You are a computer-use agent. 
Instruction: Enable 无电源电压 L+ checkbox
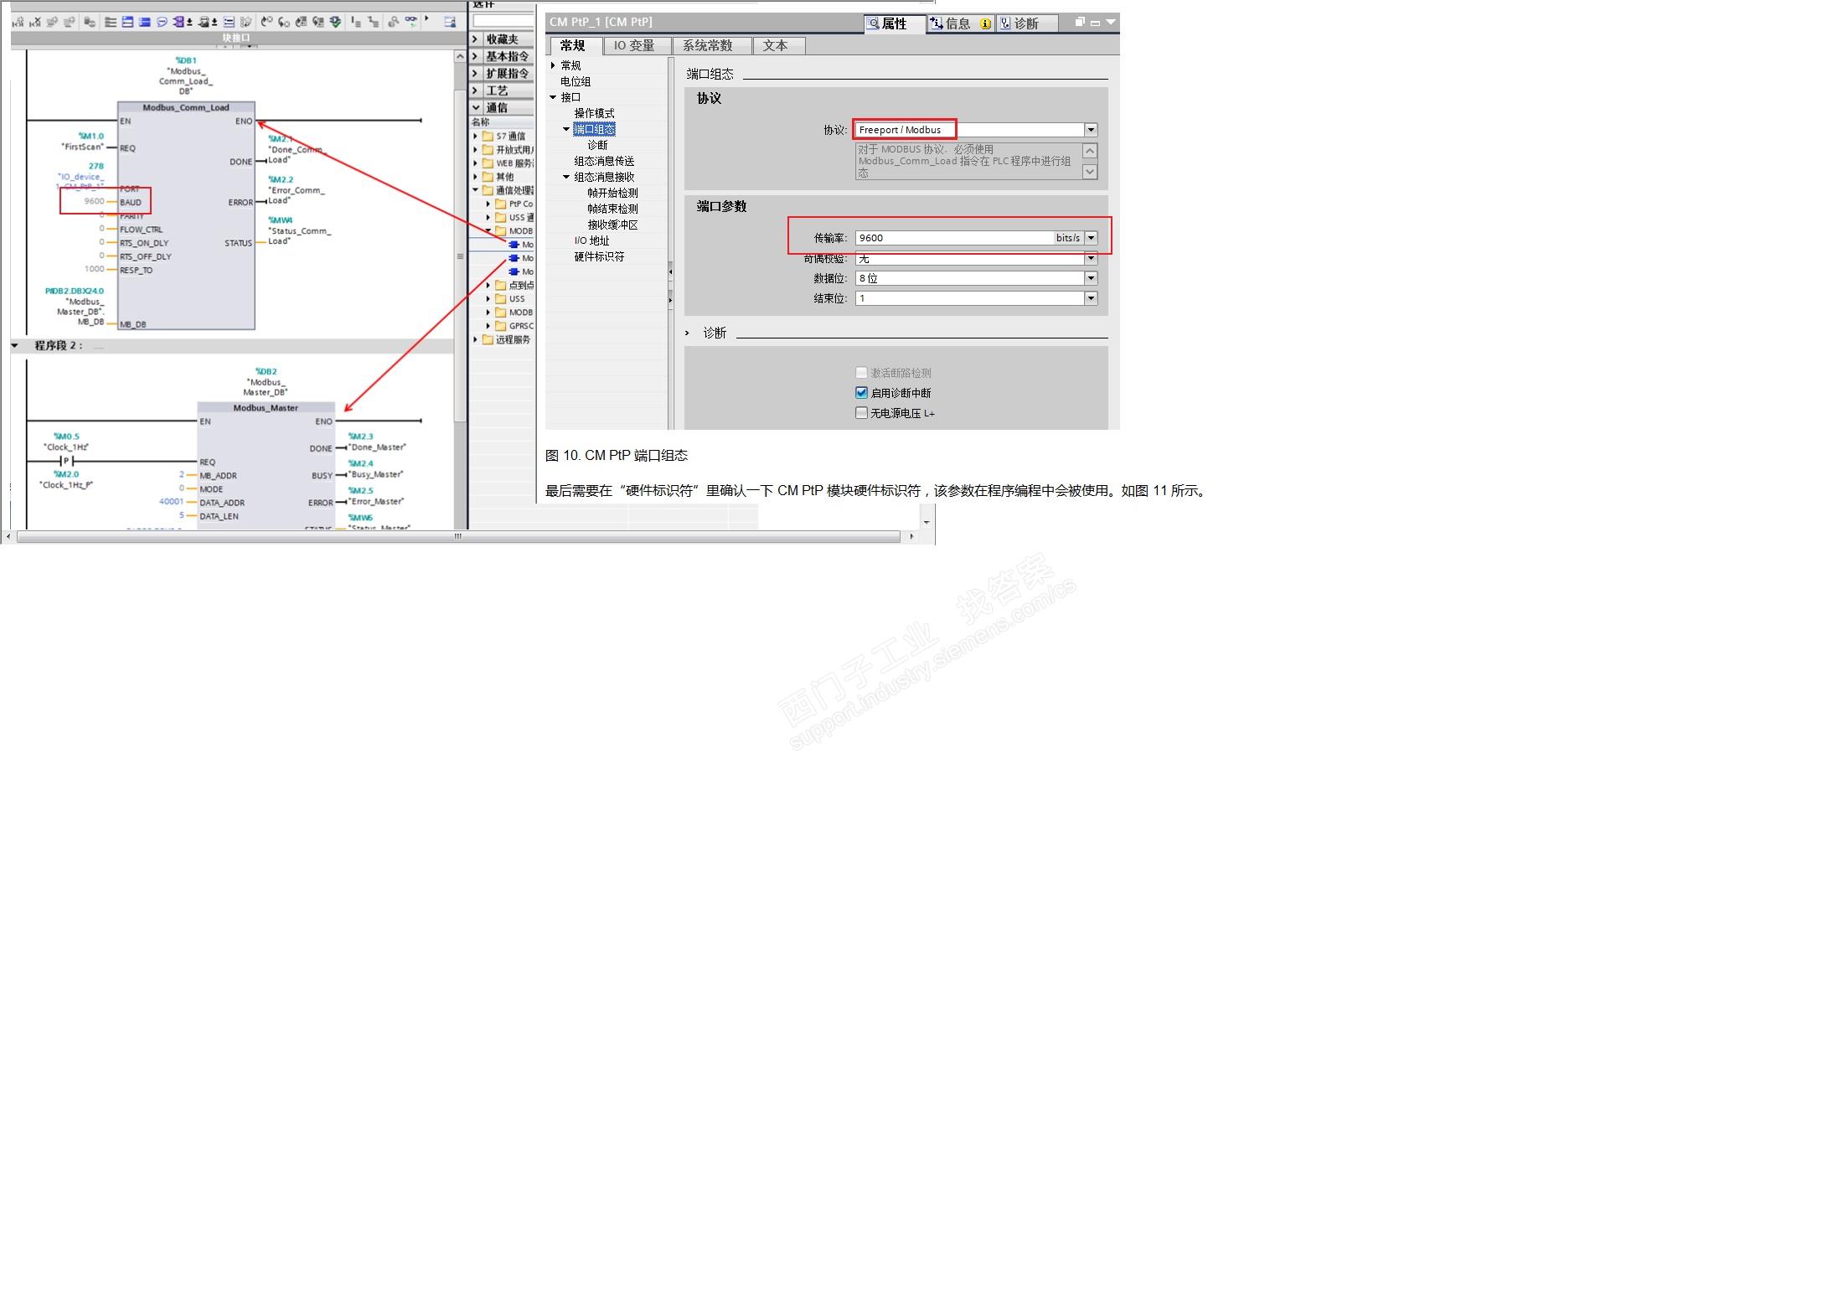pyautogui.click(x=861, y=413)
